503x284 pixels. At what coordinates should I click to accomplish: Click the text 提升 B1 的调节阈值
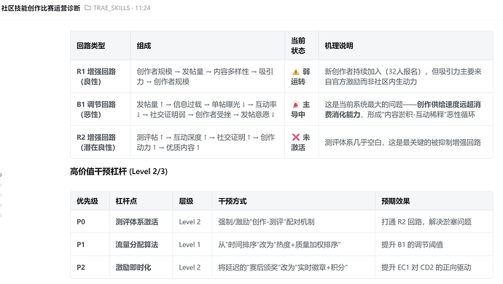pyautogui.click(x=412, y=245)
